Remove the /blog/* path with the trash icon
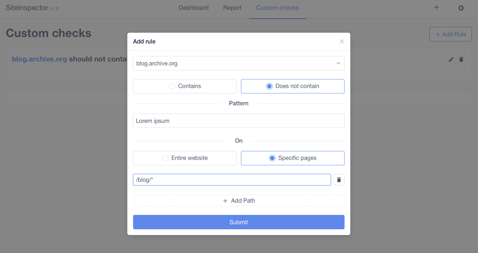Image resolution: width=478 pixels, height=253 pixels. pos(339,180)
